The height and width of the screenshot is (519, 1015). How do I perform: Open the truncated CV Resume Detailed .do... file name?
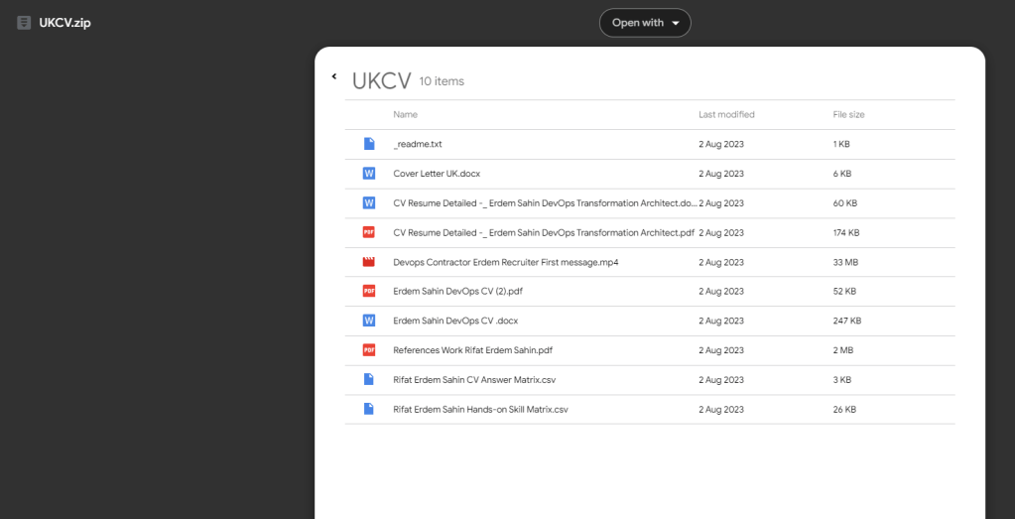pyautogui.click(x=546, y=203)
